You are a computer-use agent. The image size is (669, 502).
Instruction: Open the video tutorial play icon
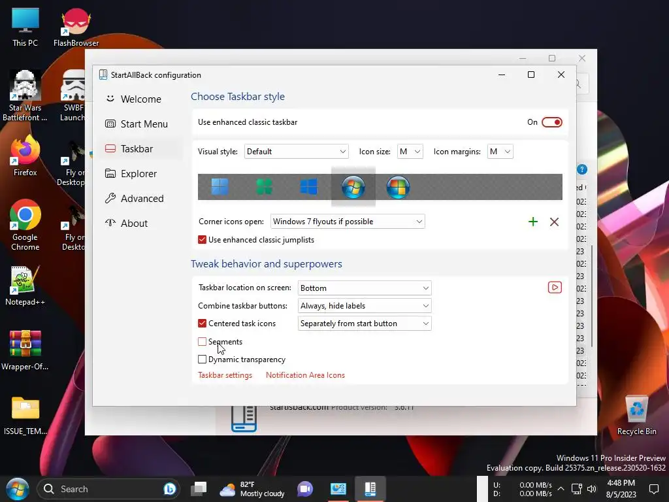pos(555,288)
